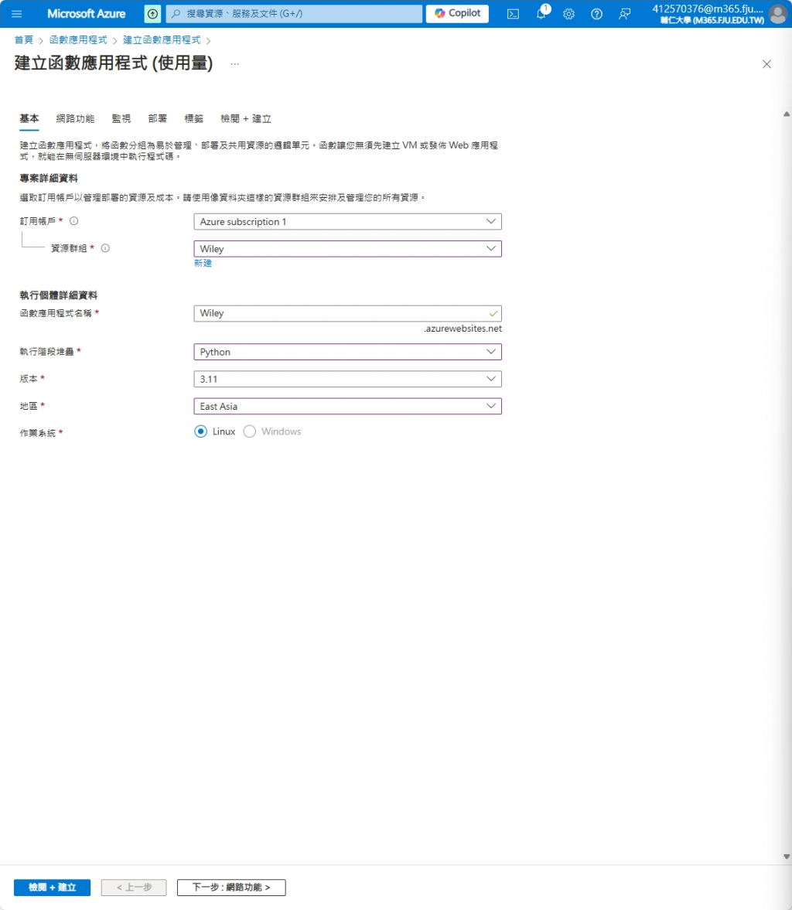The width and height of the screenshot is (792, 910).
Task: Open Copilot
Action: [x=457, y=13]
